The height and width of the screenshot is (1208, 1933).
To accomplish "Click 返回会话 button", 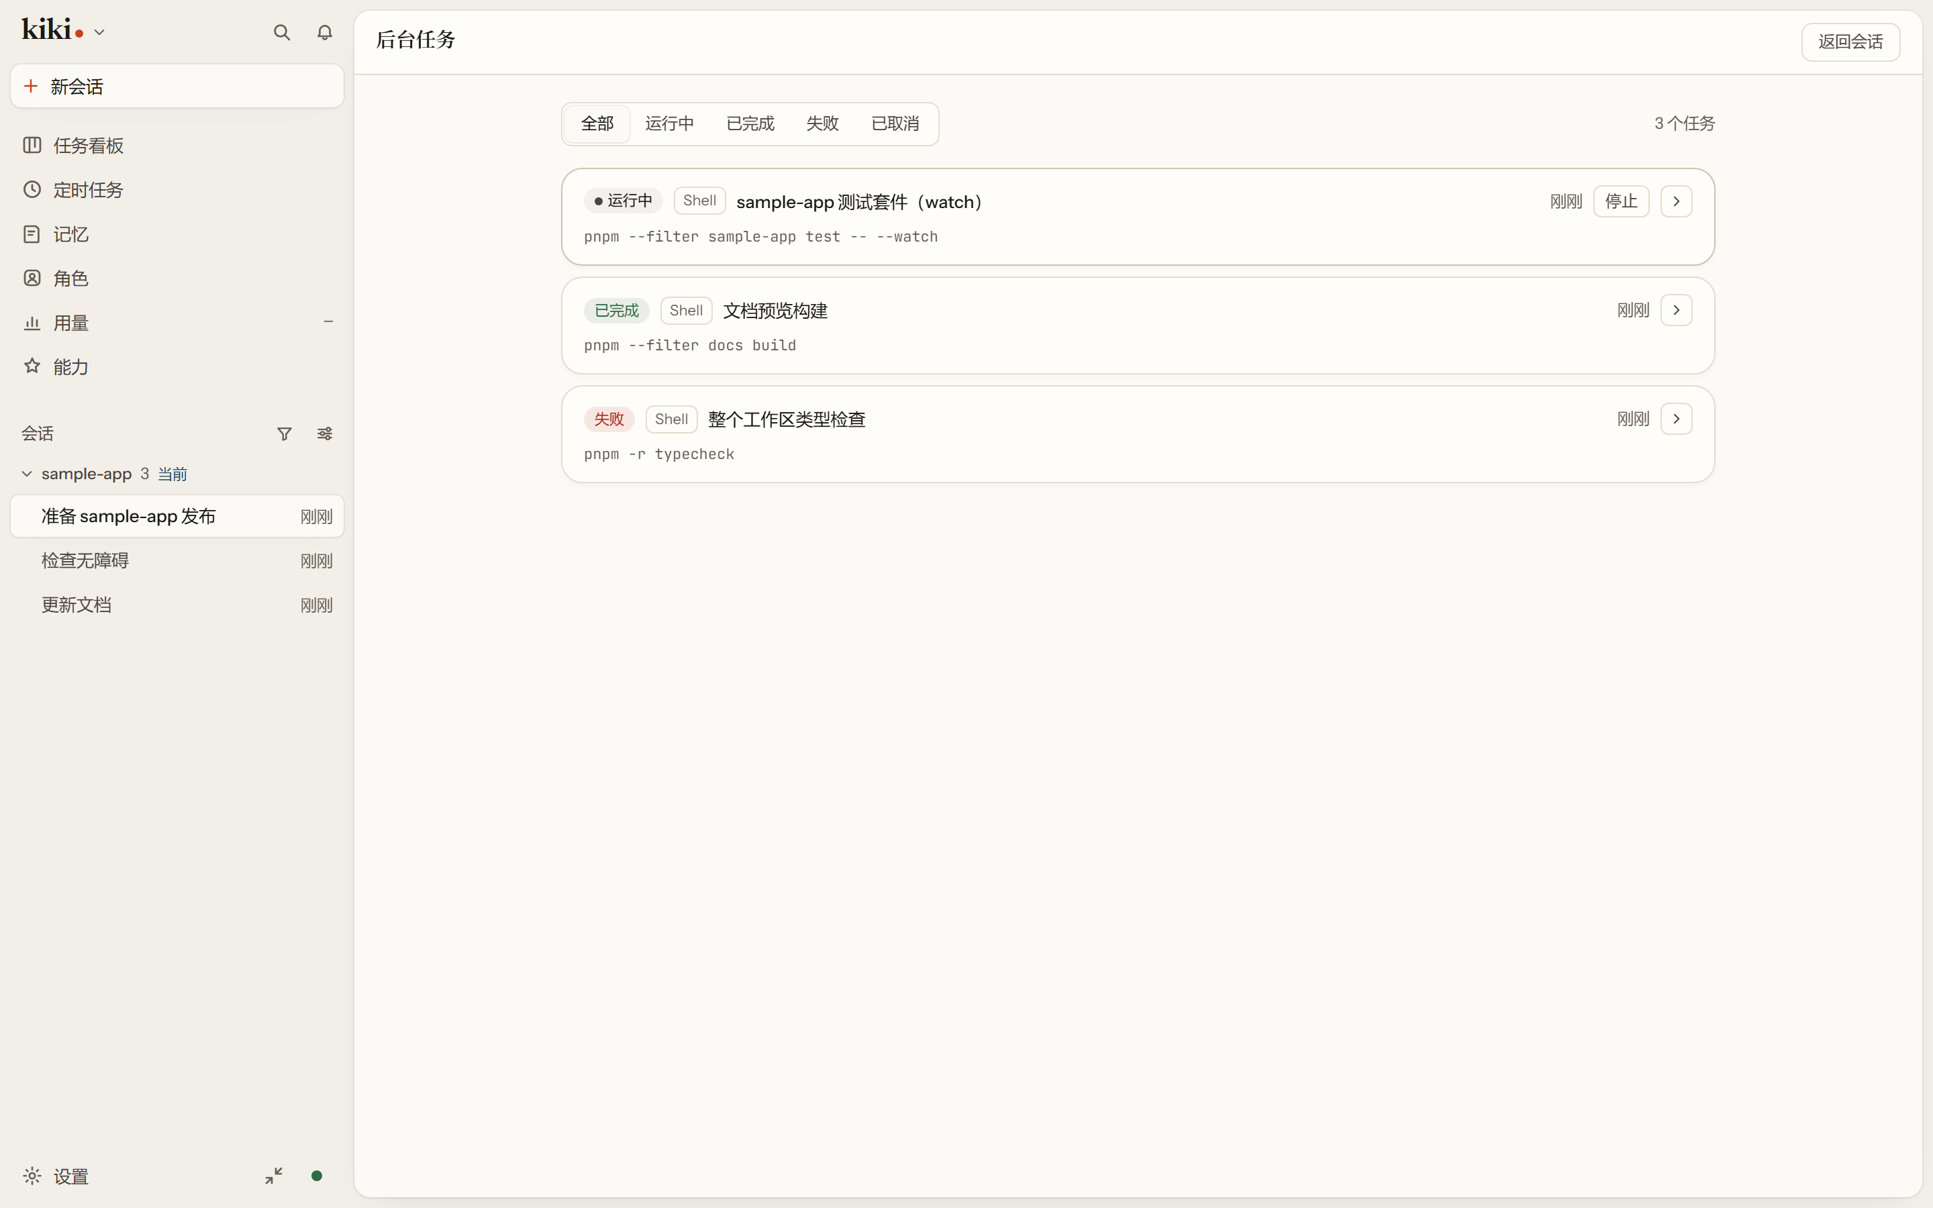I will [1850, 42].
